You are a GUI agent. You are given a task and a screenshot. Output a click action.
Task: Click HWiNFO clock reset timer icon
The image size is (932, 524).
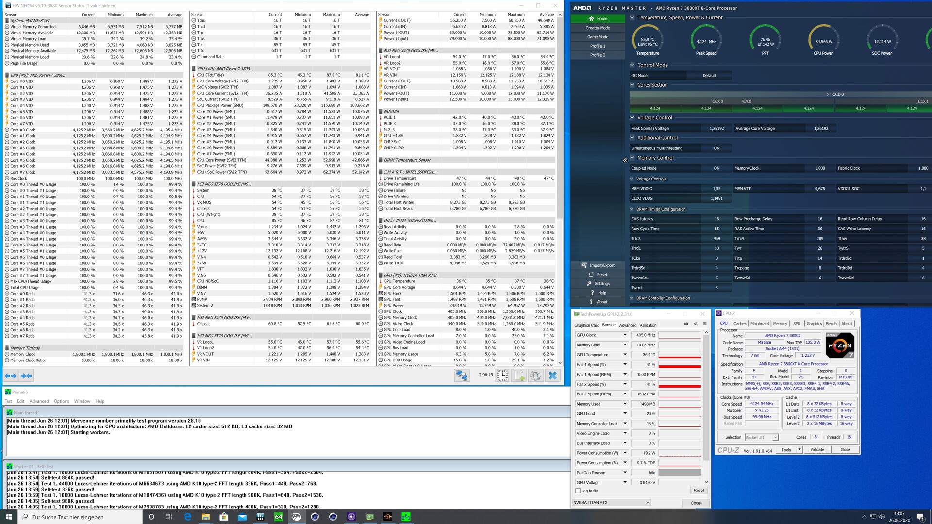[502, 376]
